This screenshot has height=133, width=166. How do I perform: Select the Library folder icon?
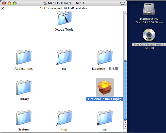tap(24, 87)
